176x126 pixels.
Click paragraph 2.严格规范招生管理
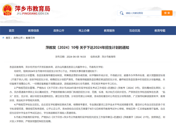click(87, 94)
